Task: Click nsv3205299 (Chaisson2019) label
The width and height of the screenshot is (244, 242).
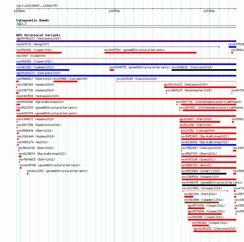Action: [x=137, y=79]
